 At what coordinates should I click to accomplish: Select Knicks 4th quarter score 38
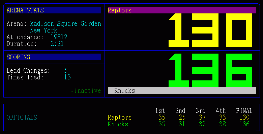(x=223, y=124)
